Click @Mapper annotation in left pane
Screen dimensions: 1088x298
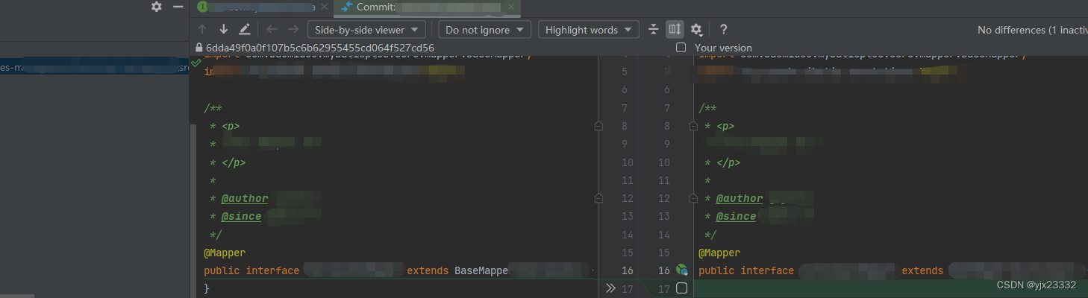[225, 253]
